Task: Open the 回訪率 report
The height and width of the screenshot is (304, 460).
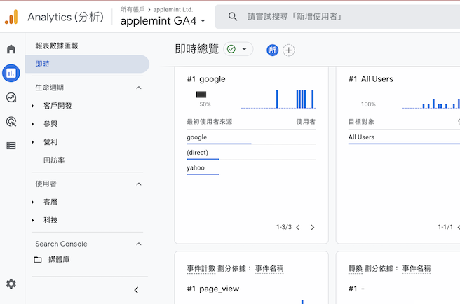Action: [54, 160]
